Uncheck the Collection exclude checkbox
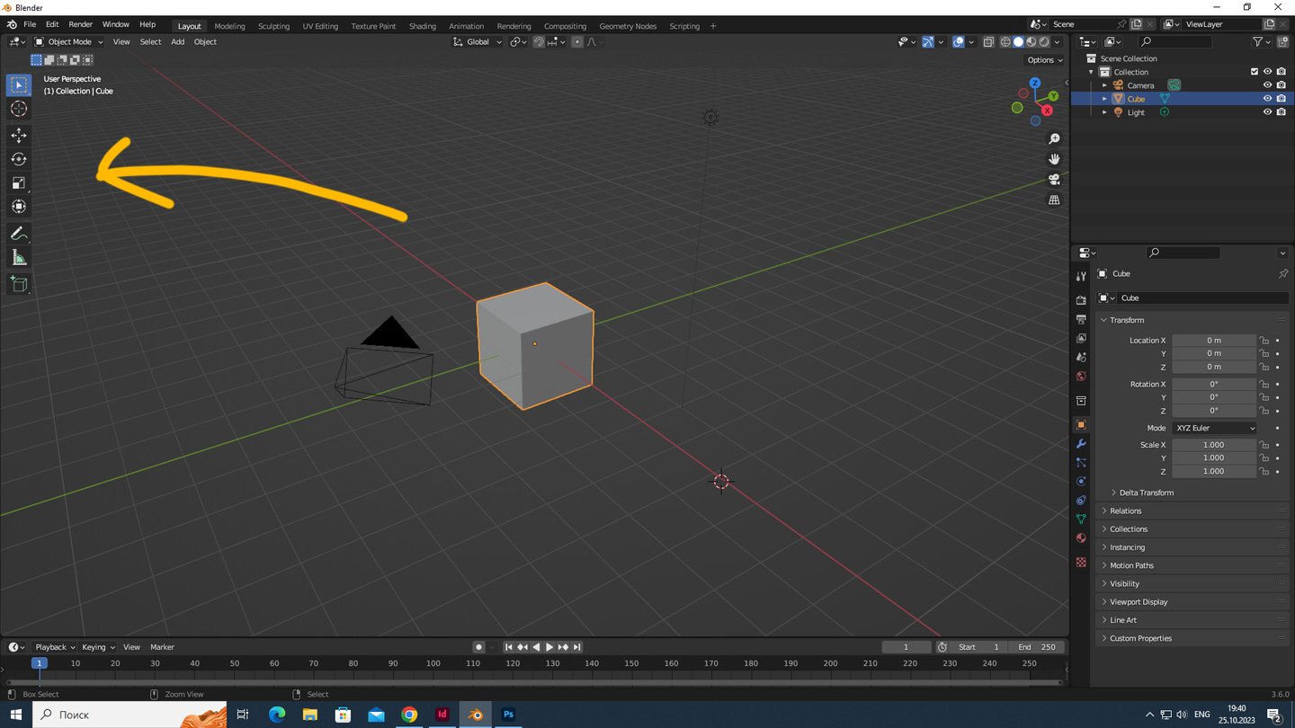 [x=1255, y=72]
